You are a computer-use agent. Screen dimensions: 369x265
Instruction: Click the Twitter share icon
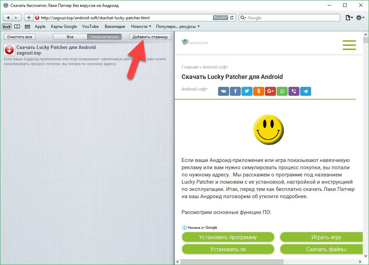pyautogui.click(x=247, y=91)
